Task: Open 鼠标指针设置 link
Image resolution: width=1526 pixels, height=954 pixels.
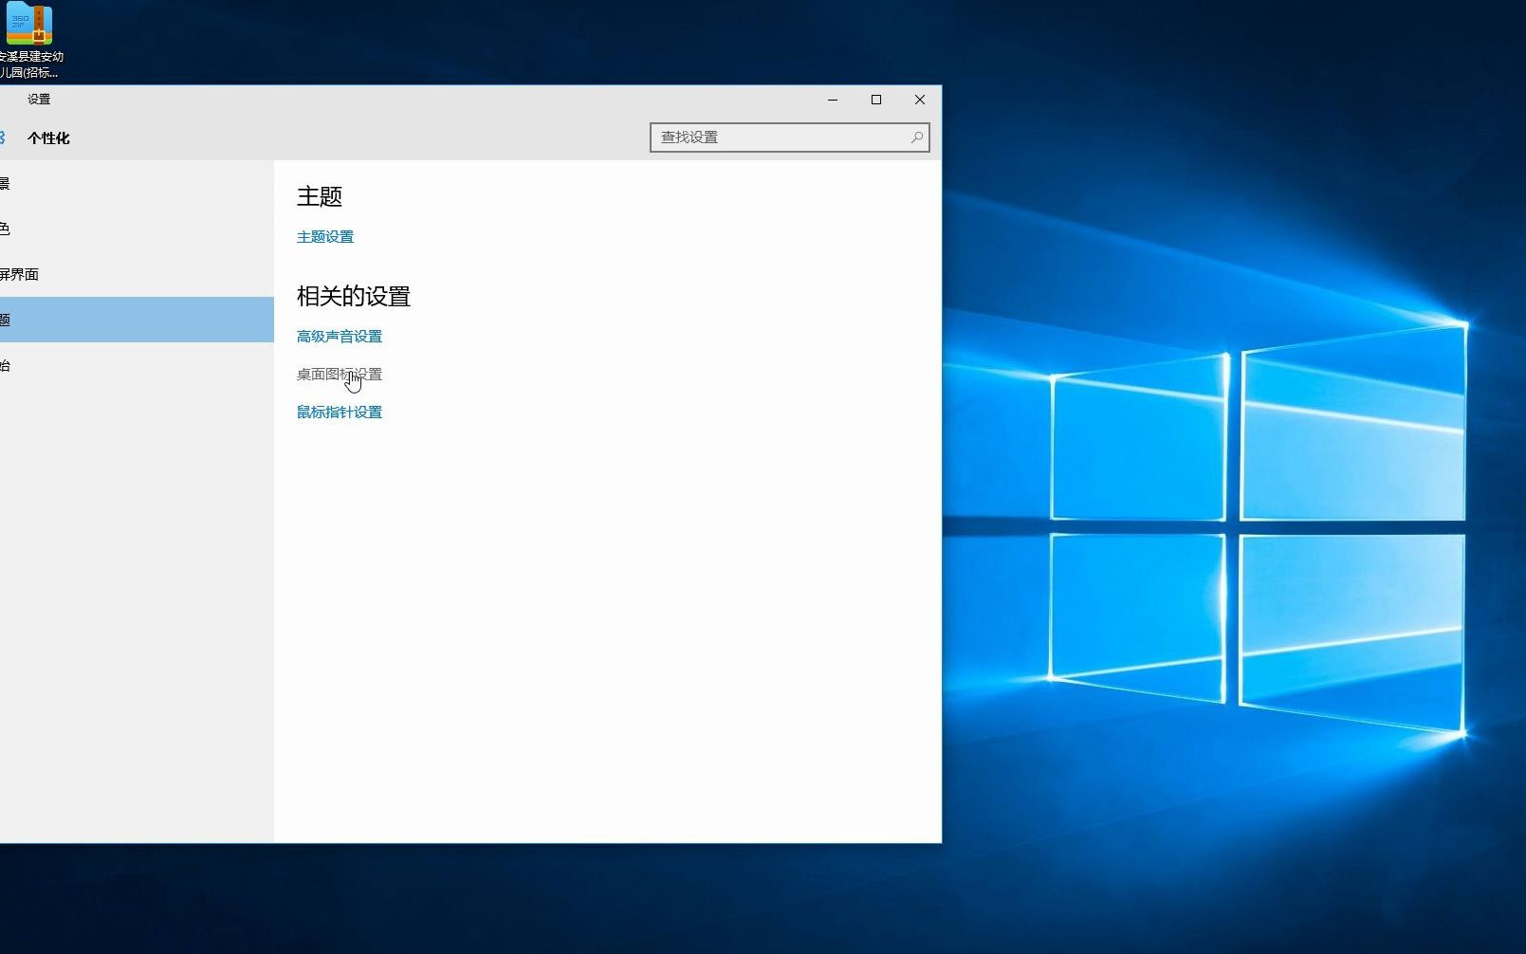Action: click(340, 413)
